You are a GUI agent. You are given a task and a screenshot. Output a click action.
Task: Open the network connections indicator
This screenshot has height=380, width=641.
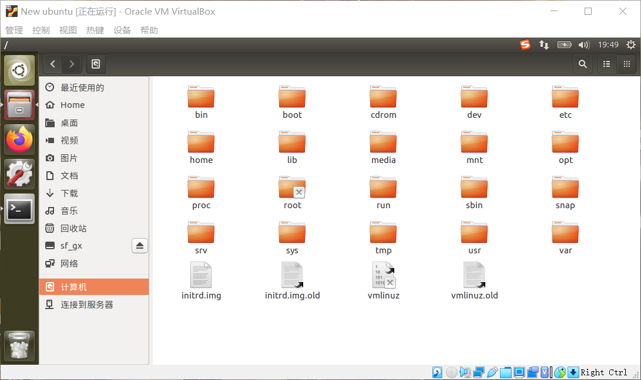[x=543, y=45]
